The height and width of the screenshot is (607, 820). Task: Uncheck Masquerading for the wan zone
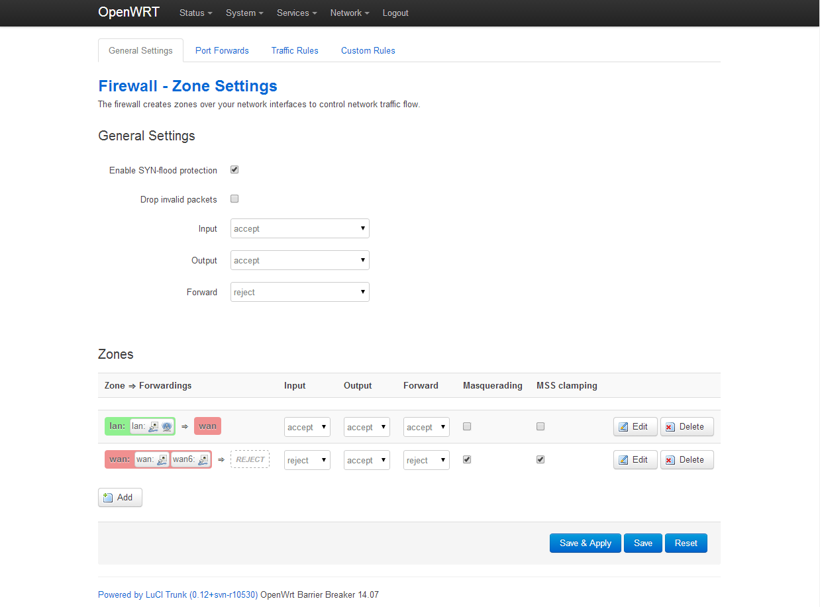click(467, 459)
